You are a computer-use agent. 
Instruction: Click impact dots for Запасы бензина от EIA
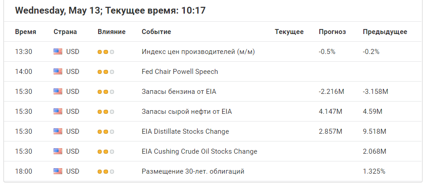coord(106,92)
